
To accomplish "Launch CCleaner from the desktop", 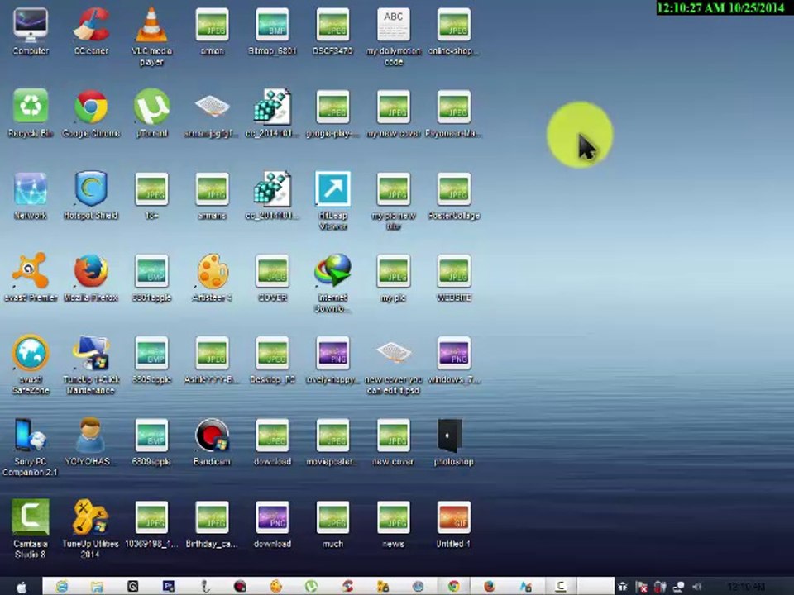I will 91,31.
